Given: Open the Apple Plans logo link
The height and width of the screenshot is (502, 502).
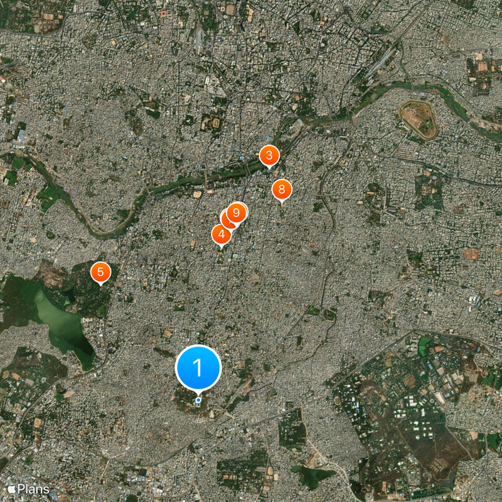Looking at the screenshot, I should pos(28,489).
